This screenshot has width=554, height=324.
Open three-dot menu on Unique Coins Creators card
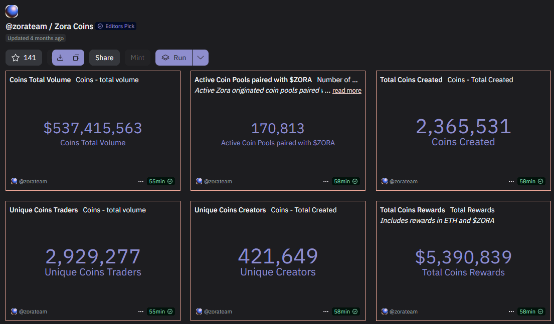click(x=326, y=311)
